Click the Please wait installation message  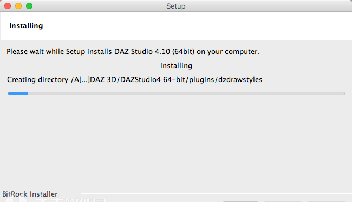(133, 52)
